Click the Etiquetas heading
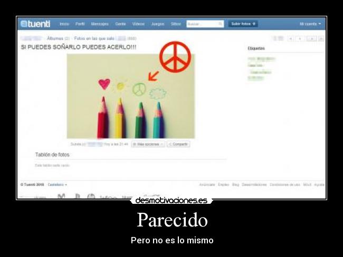The image size is (343, 257). [256, 48]
